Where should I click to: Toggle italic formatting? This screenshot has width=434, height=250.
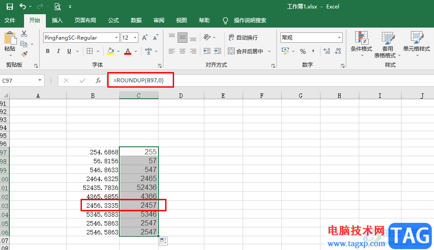58,51
